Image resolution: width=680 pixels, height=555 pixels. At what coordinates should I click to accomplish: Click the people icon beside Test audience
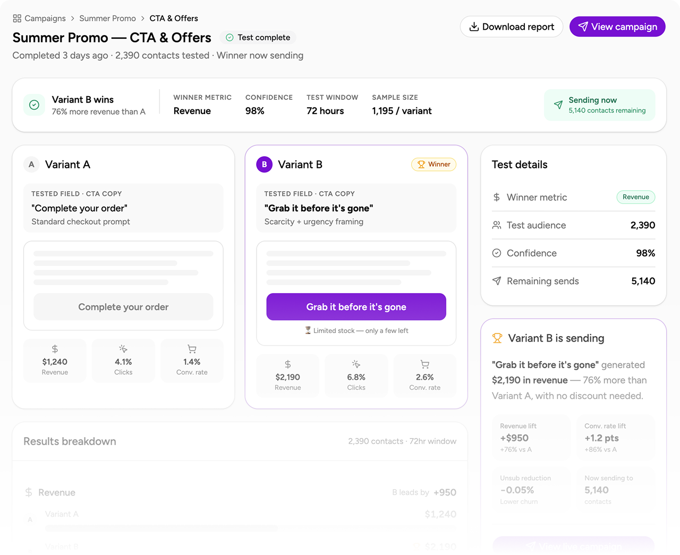tap(497, 225)
